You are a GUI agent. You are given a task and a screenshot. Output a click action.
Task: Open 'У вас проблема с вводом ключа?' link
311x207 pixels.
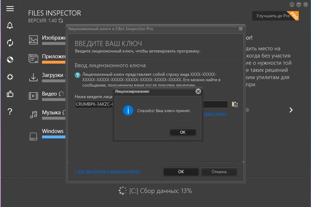click(x=107, y=171)
